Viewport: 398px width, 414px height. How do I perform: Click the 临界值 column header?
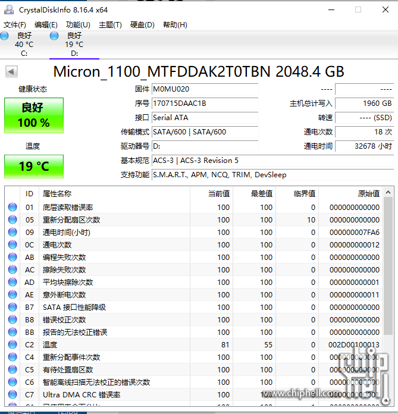click(x=297, y=193)
